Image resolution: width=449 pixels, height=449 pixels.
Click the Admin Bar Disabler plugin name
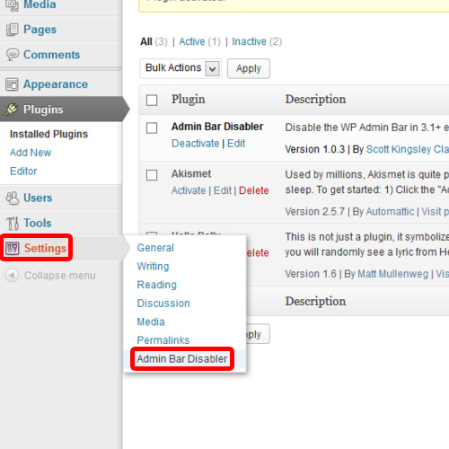pos(217,127)
